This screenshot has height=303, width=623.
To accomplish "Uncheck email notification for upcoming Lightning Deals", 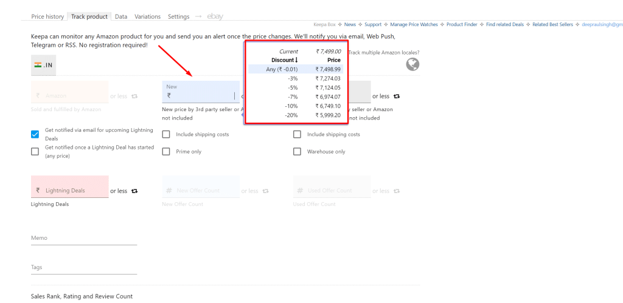I will click(x=35, y=134).
